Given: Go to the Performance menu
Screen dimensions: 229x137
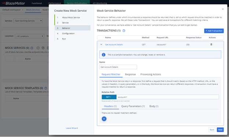Looking at the screenshot, I should click(x=55, y=3).
